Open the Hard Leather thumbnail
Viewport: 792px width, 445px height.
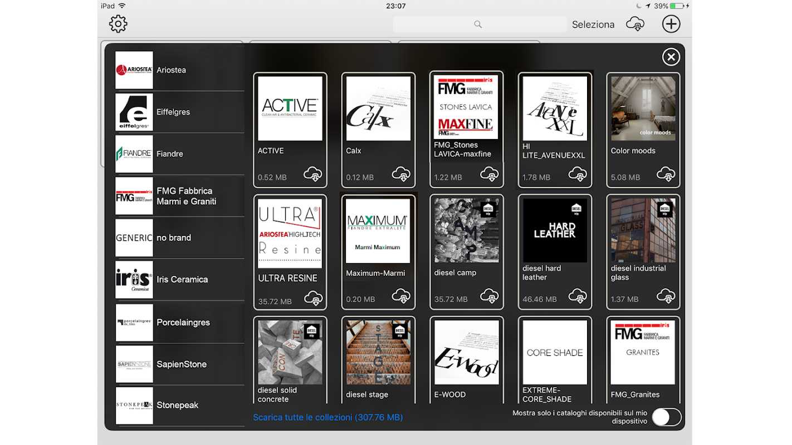555,231
